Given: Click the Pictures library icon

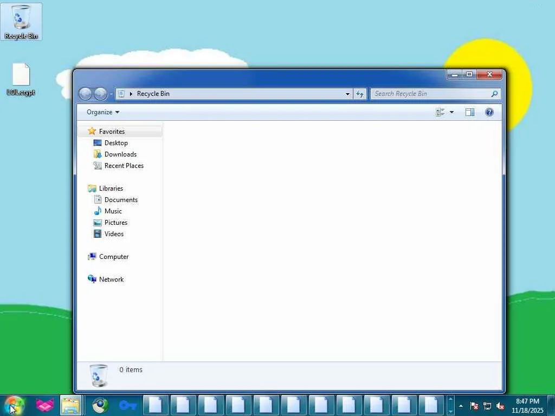Looking at the screenshot, I should coord(98,223).
